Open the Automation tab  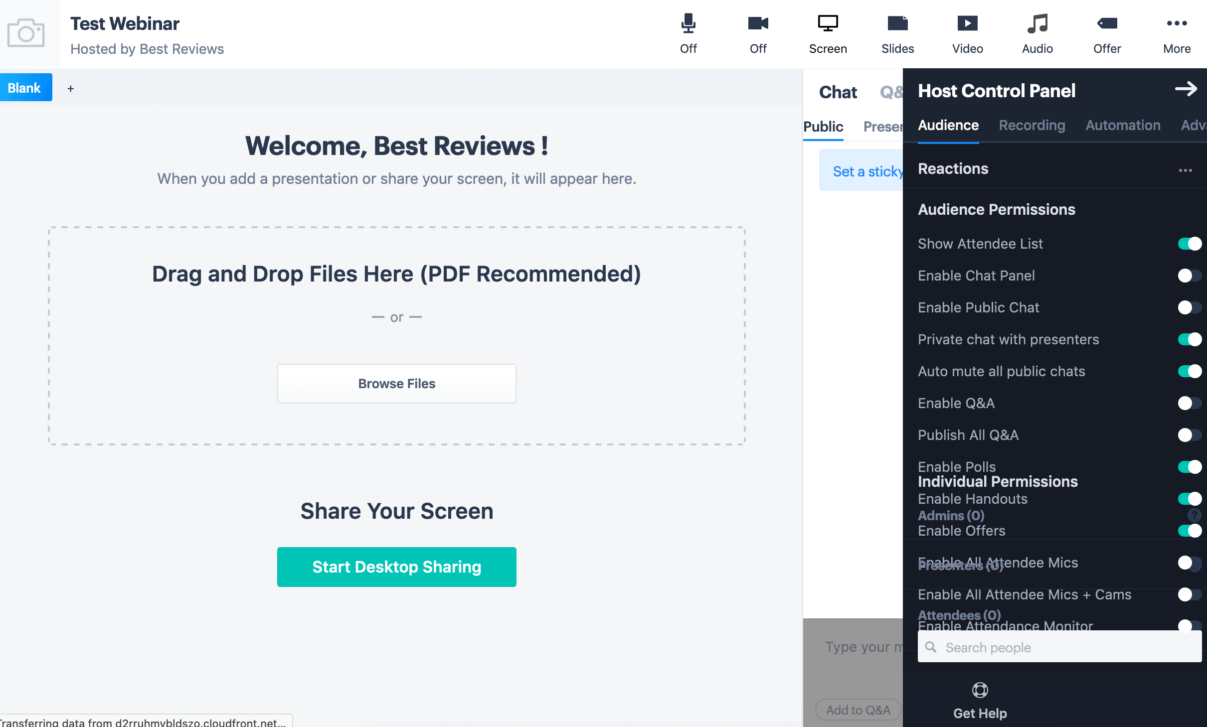click(1123, 125)
